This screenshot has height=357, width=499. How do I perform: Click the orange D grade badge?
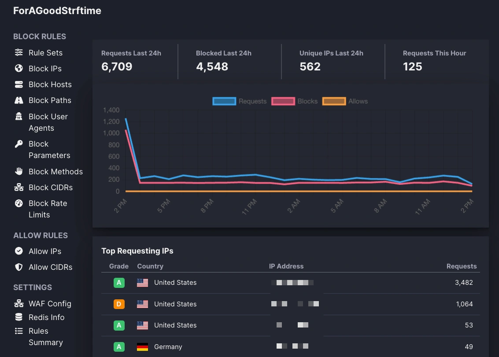119,304
